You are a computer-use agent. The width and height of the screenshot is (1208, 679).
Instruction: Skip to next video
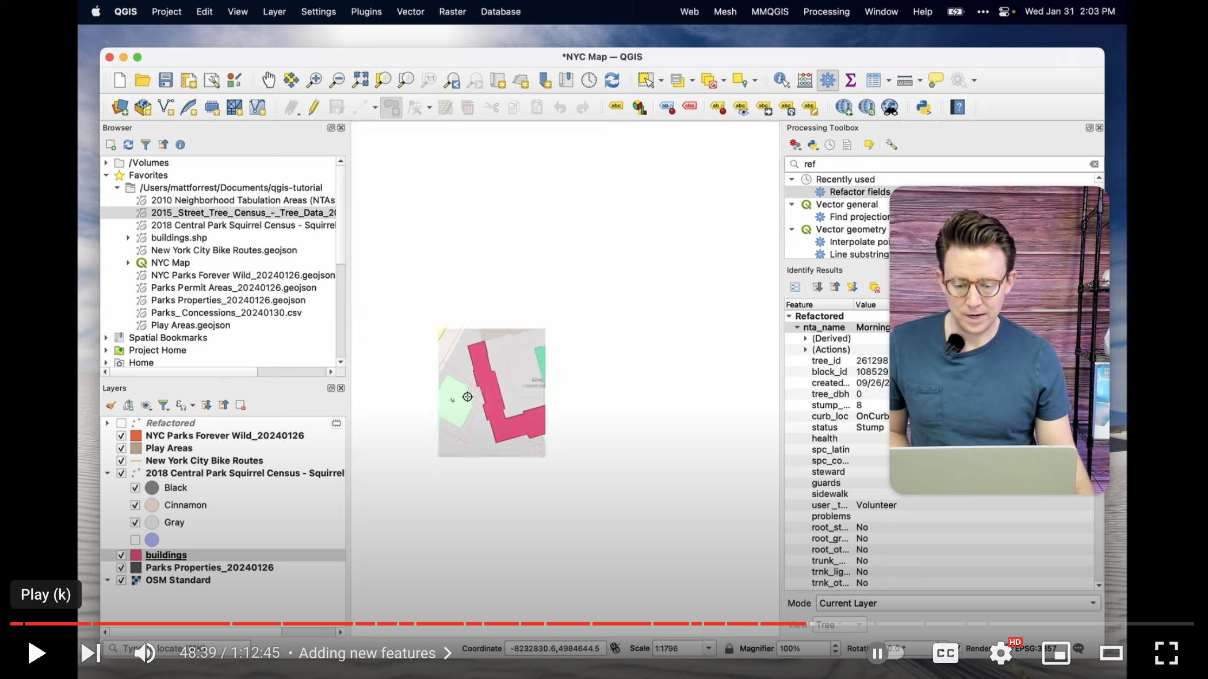tap(90, 653)
